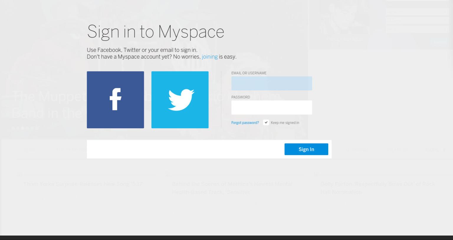Click the blue Sign In button
The image size is (453, 240).
pos(306,149)
